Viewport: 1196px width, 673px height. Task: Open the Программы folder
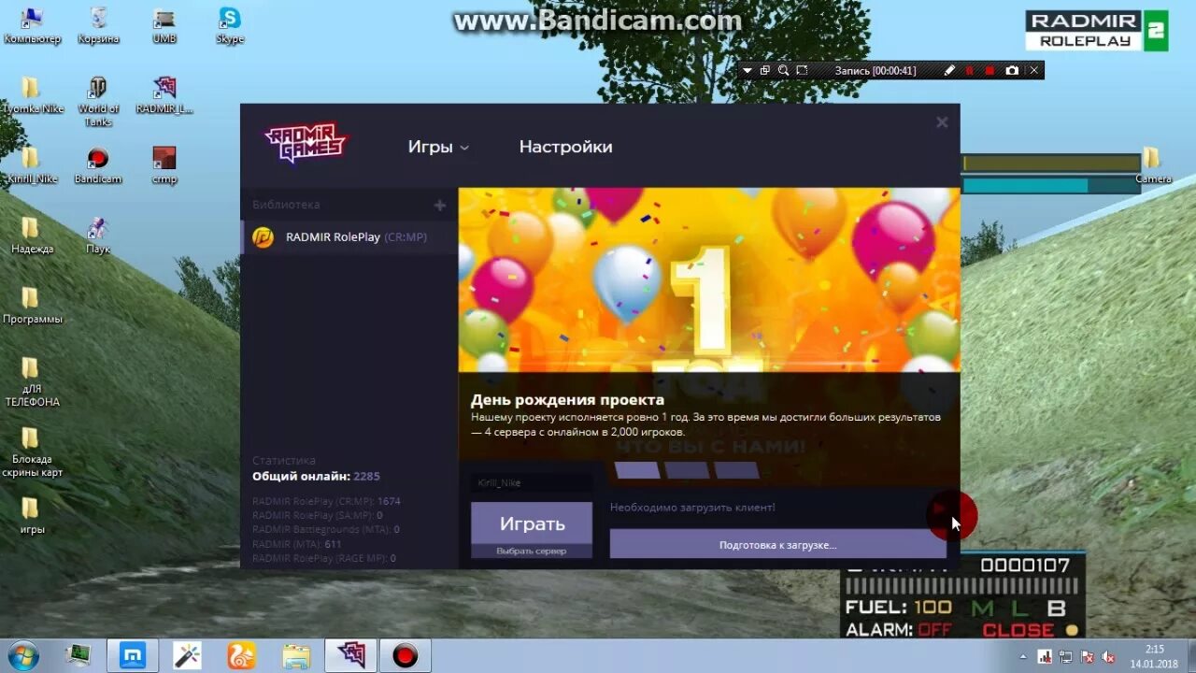pos(32,306)
